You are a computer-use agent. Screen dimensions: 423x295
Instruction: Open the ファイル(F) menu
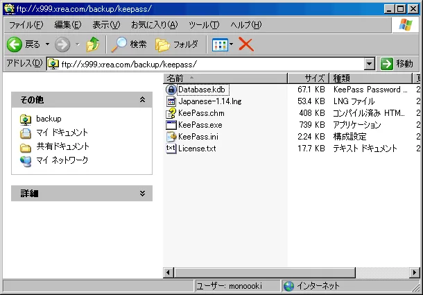tap(26, 25)
